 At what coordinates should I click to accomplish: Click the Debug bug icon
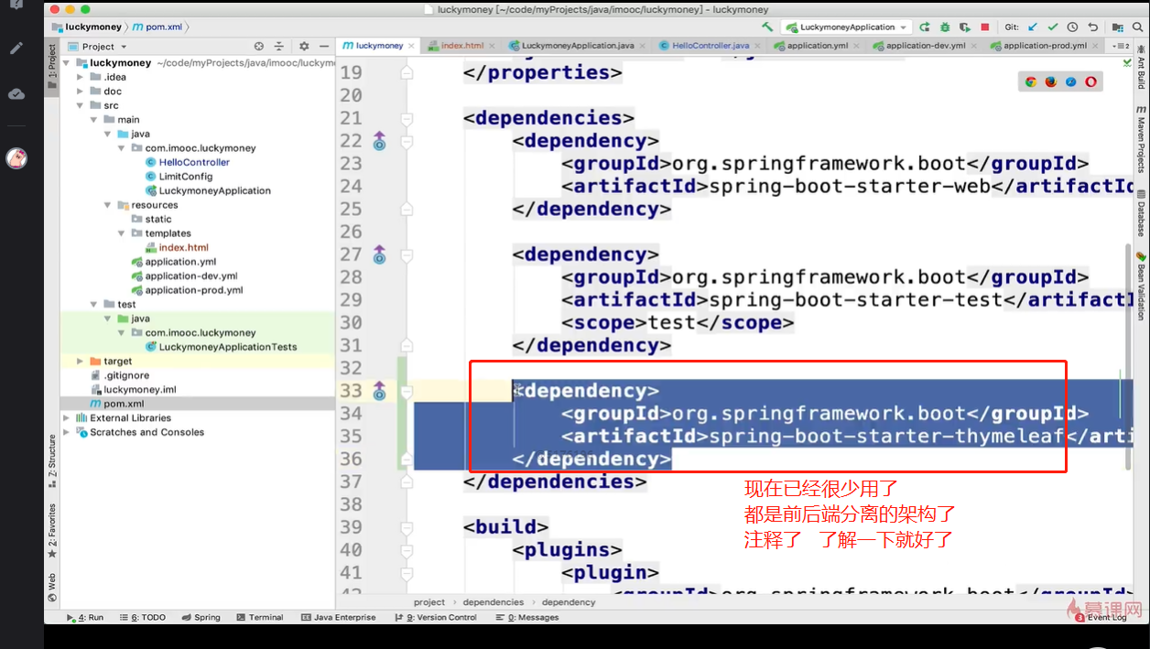[945, 27]
